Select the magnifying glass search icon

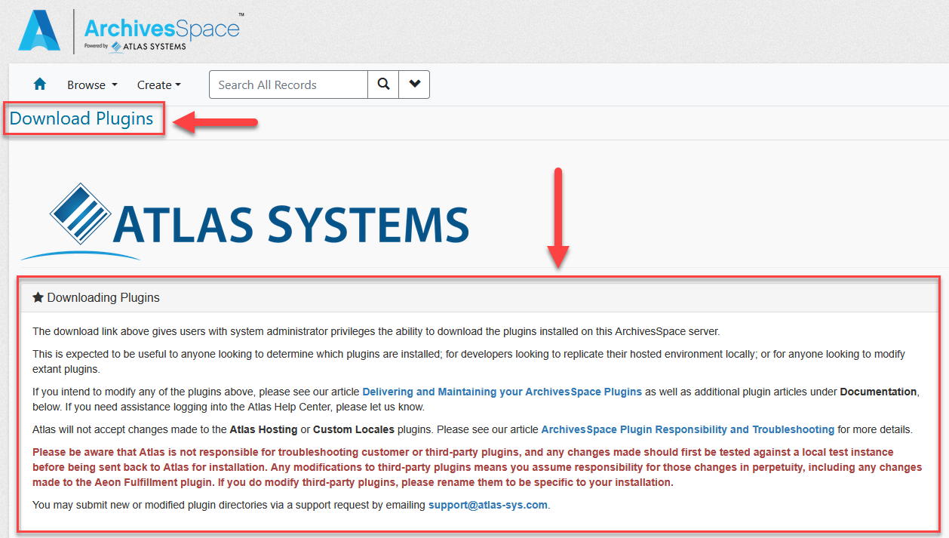click(x=383, y=85)
